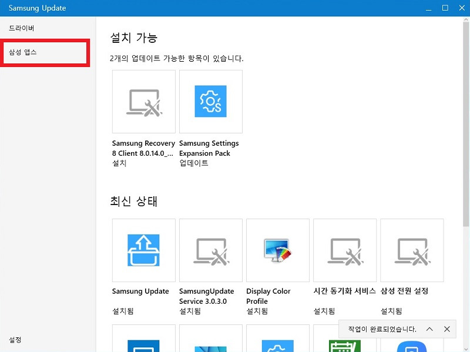This screenshot has width=470, height=352.
Task: Minimize the Samsung Update window
Action: click(429, 8)
